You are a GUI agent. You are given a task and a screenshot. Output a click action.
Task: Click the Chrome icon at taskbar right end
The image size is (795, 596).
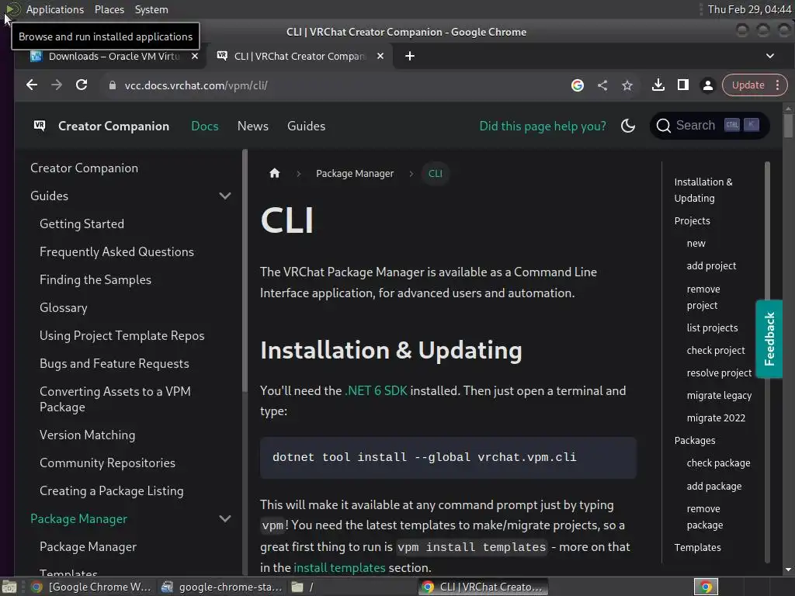[x=706, y=587]
